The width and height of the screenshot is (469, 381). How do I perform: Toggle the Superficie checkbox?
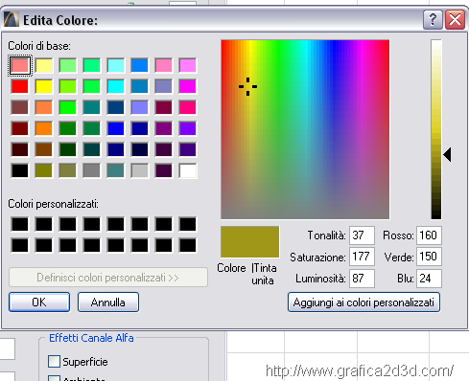pos(54,361)
